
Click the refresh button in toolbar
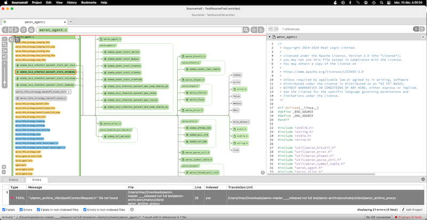23,30
